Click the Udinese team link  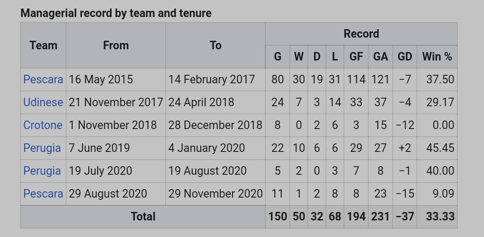click(43, 102)
